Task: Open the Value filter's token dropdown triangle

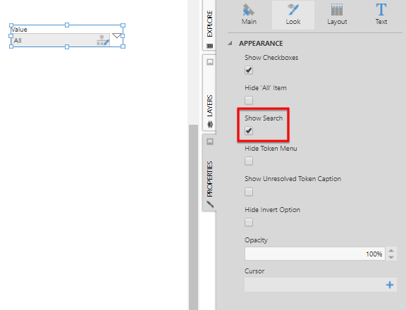Action: (117, 36)
